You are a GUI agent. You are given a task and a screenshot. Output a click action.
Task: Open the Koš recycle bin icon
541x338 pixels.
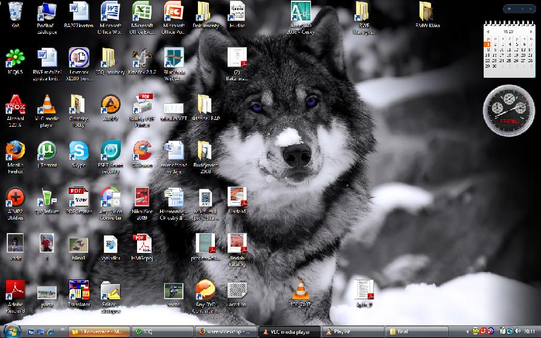tap(14, 12)
